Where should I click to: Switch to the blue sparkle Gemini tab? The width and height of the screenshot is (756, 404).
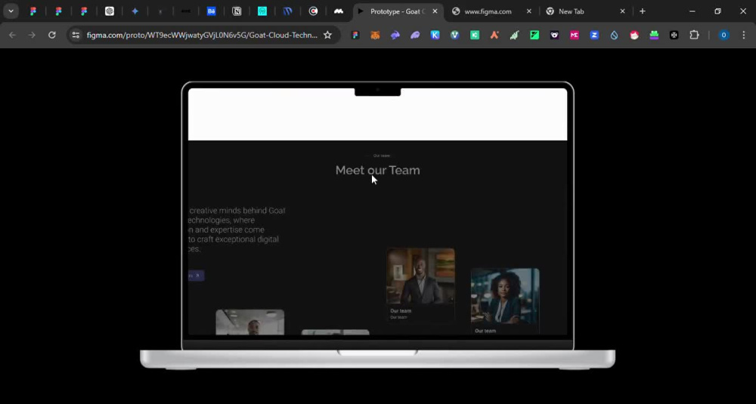135,11
